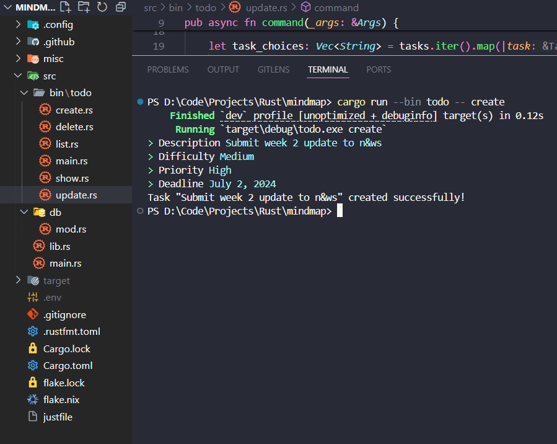Open main.rs directly under src
The height and width of the screenshot is (444, 557).
point(65,264)
